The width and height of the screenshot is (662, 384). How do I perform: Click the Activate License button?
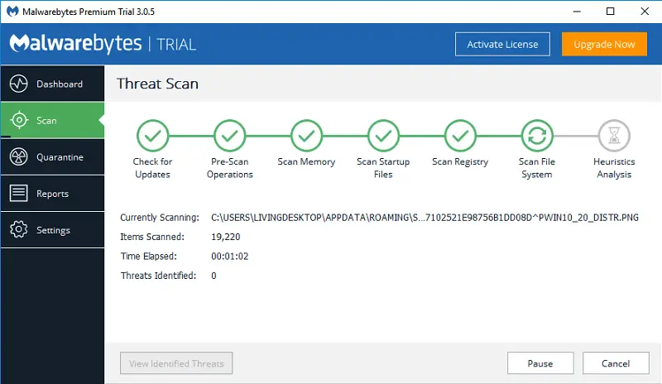click(502, 44)
